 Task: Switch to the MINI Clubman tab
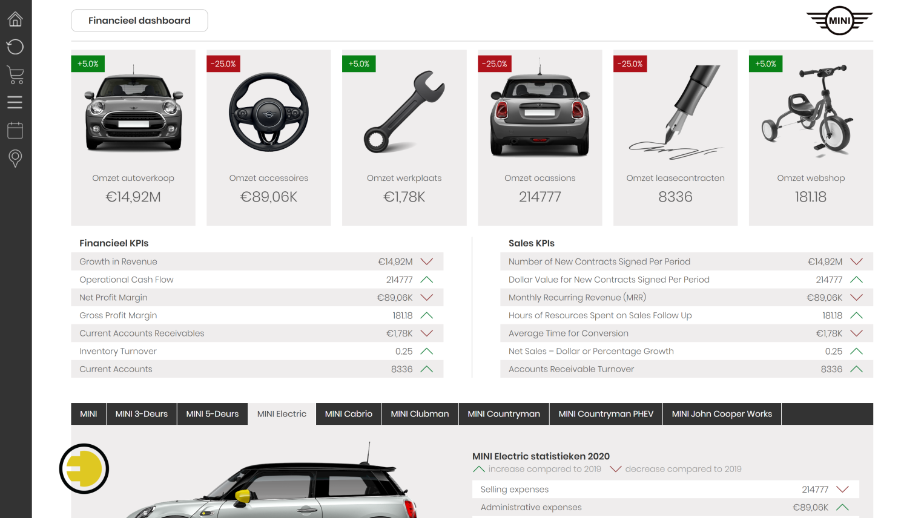click(420, 414)
